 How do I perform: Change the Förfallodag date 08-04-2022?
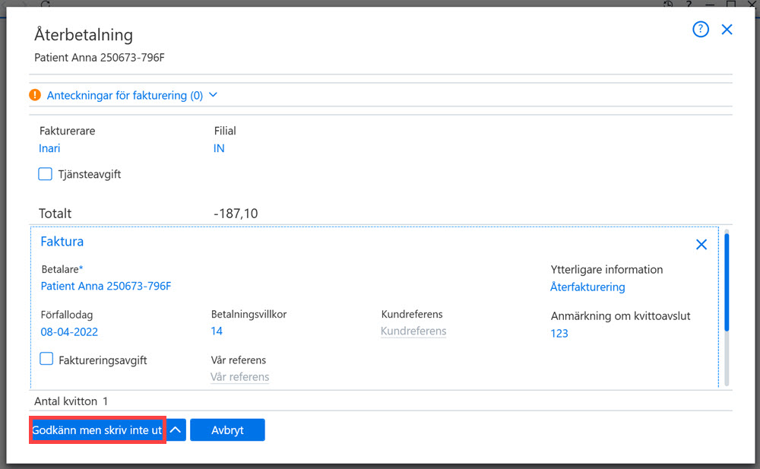pos(69,332)
